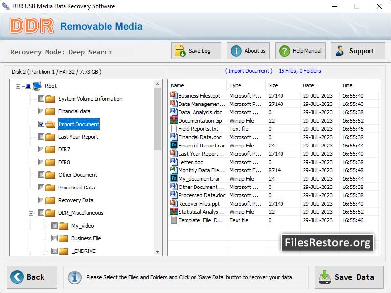Image resolution: width=391 pixels, height=293 pixels.
Task: Click the PowerPoint icon beside Business Files.ppt
Action: [173, 96]
